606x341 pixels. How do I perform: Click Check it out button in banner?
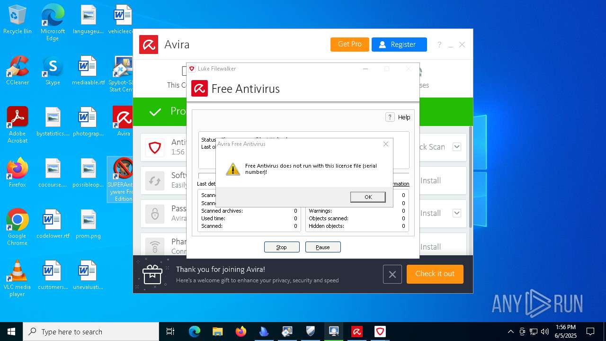pos(435,274)
